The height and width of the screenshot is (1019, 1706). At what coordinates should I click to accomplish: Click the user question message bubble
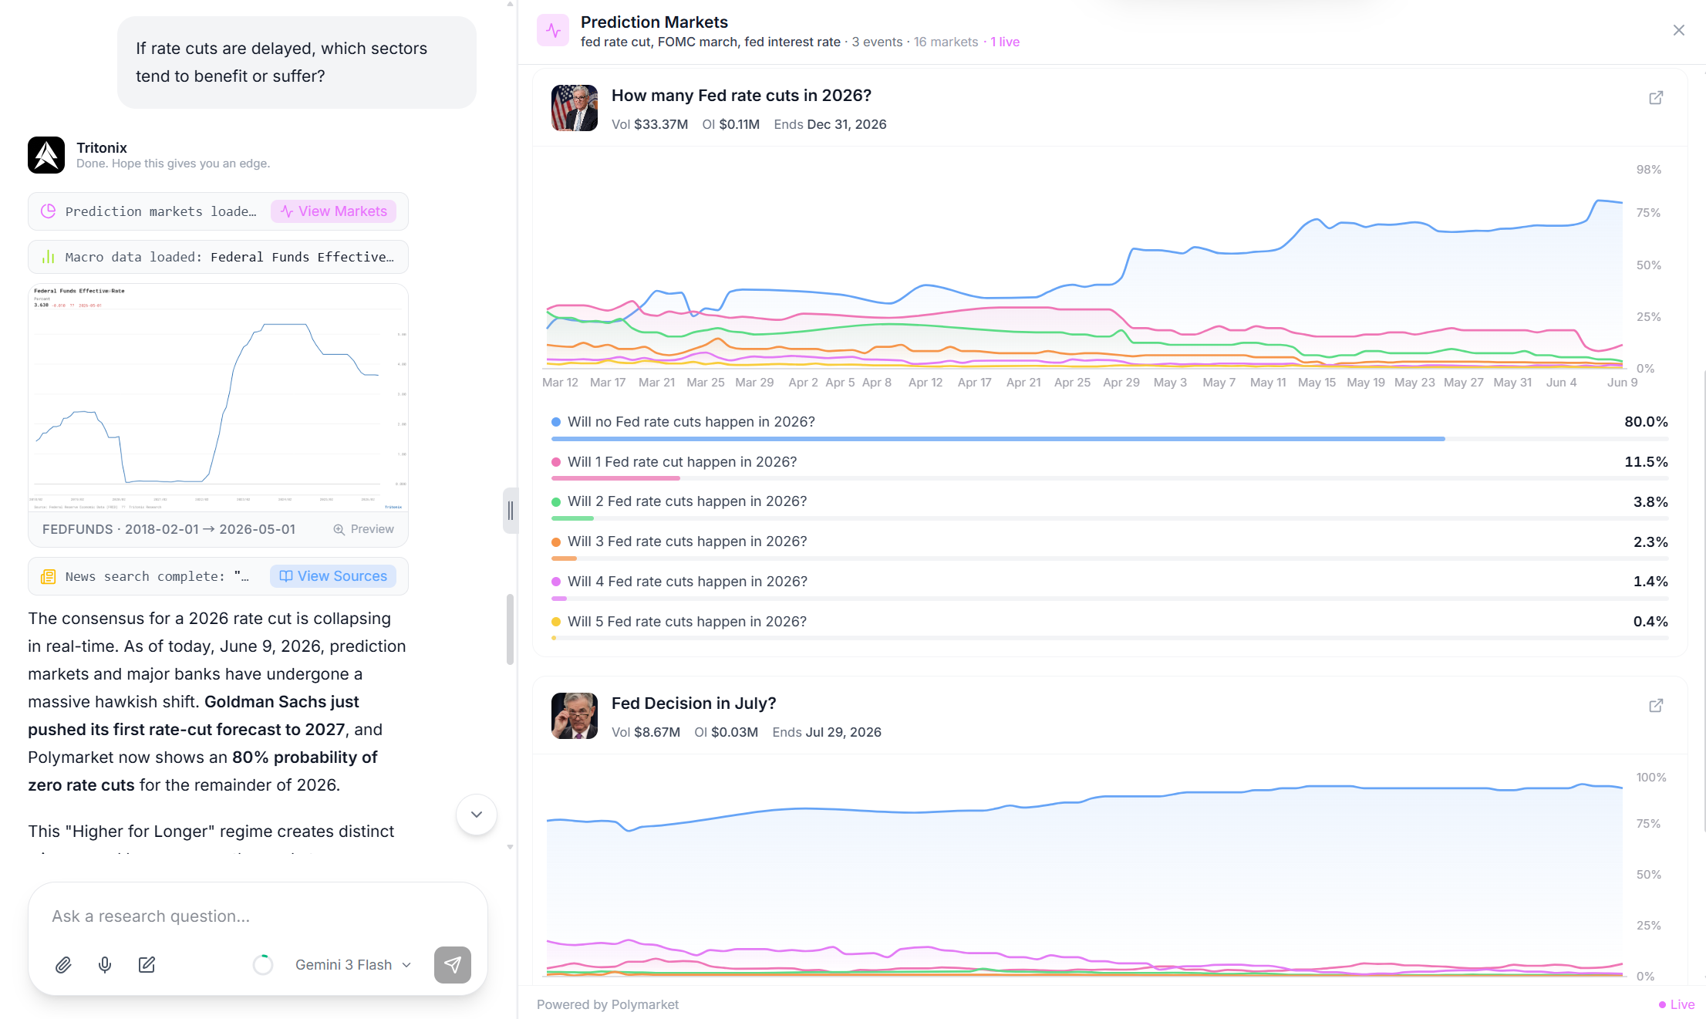click(297, 62)
